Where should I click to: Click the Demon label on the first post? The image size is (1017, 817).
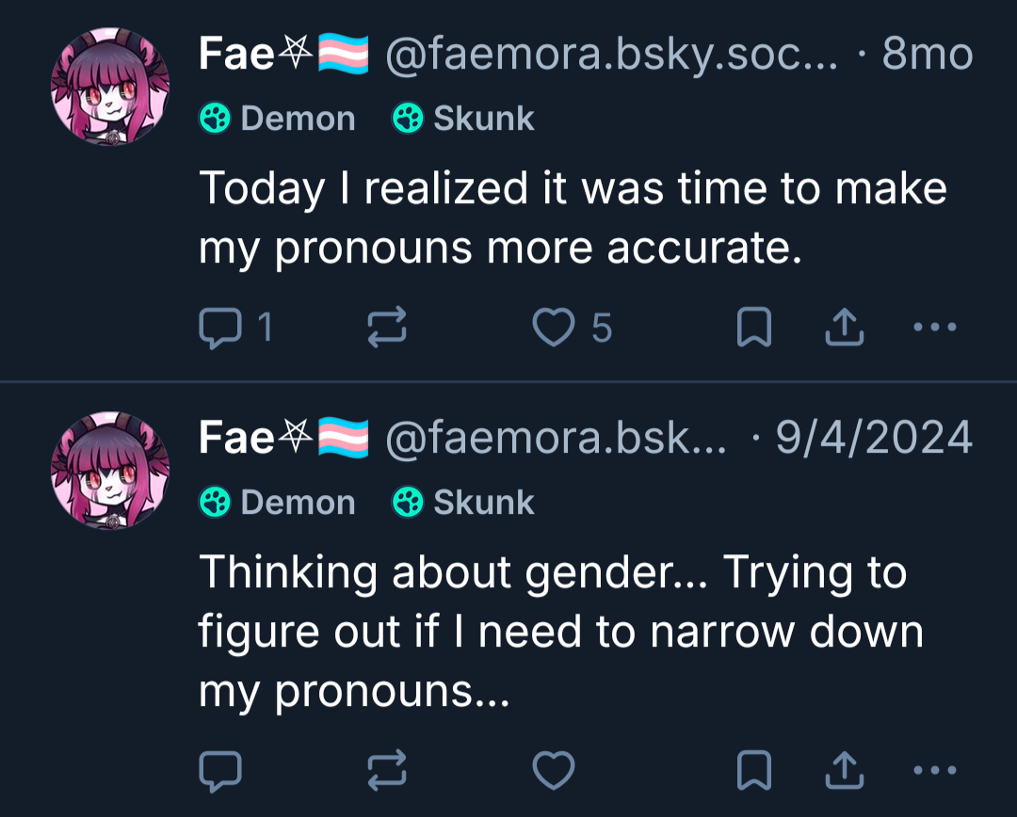(278, 119)
